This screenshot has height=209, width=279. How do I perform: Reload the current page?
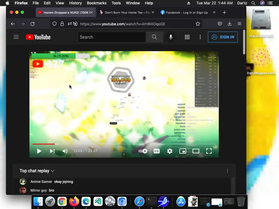pyautogui.click(x=32, y=24)
